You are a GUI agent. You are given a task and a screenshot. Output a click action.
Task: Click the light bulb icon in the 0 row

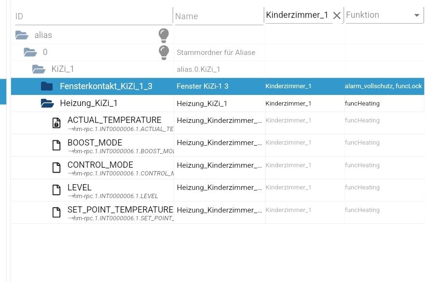pos(164,52)
